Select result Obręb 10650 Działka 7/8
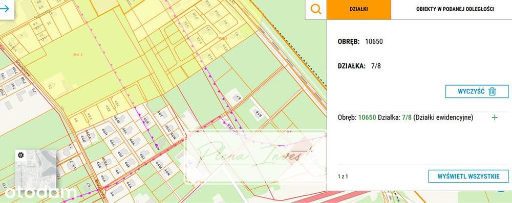The width and height of the screenshot is (512, 203). click(x=405, y=118)
